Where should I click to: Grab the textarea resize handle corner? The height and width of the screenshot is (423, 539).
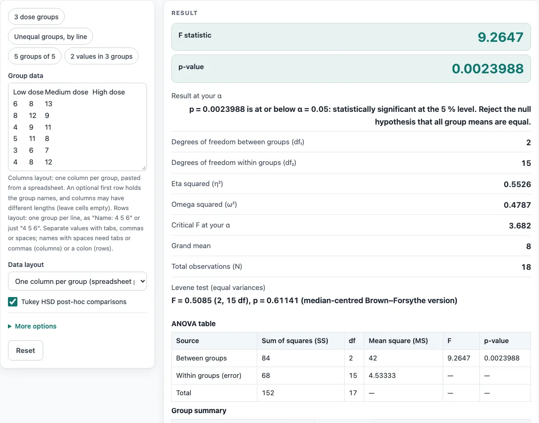pos(144,168)
